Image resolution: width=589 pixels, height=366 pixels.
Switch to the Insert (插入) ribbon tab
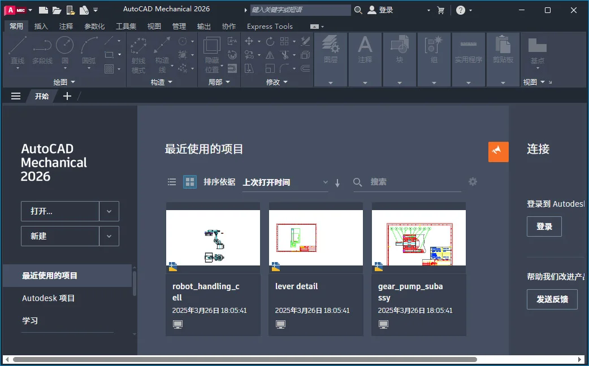41,27
